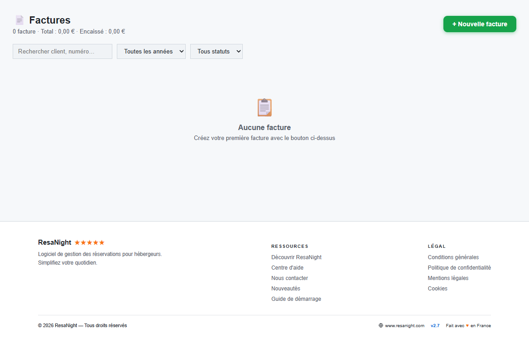Click the Aucune facture empty-state title
This screenshot has width=529, height=338.
(264, 127)
